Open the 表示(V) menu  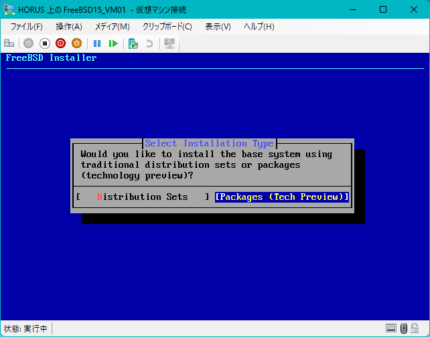[218, 27]
